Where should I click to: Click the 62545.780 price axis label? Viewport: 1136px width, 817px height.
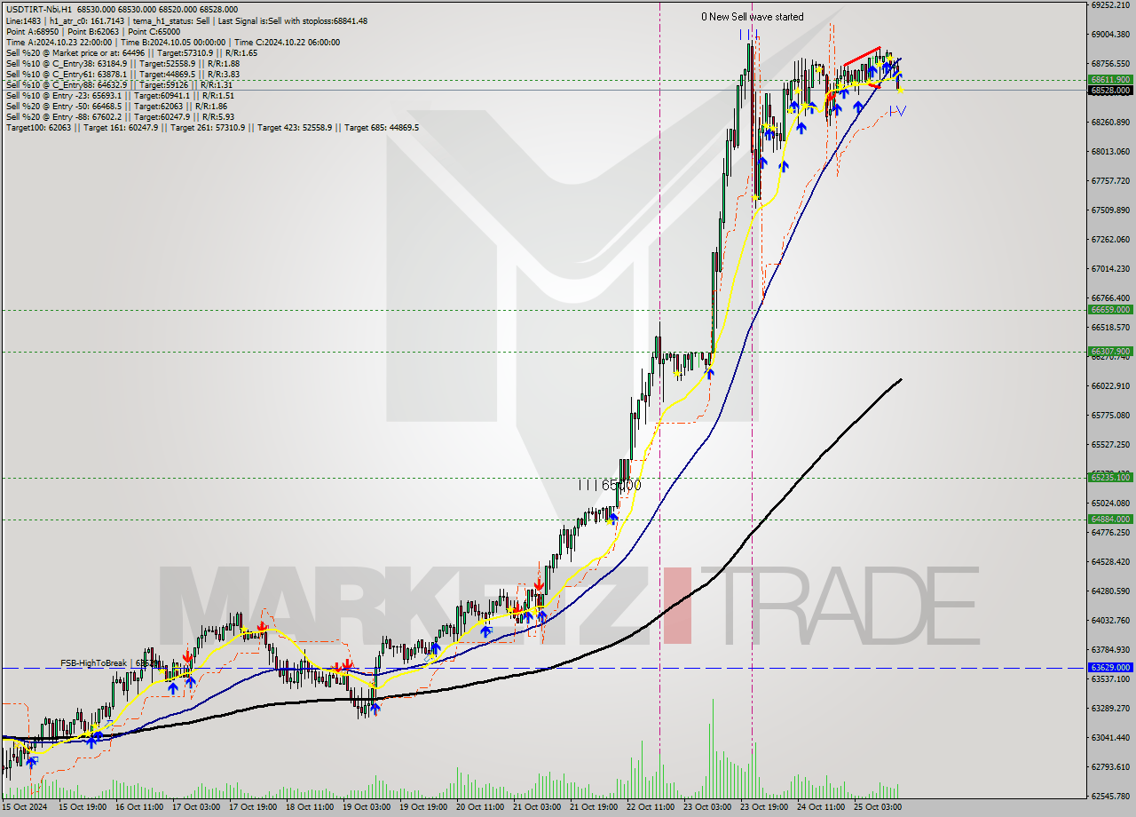1110,796
